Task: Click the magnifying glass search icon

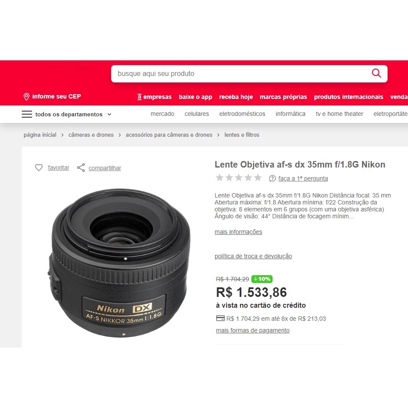Action: coord(376,73)
